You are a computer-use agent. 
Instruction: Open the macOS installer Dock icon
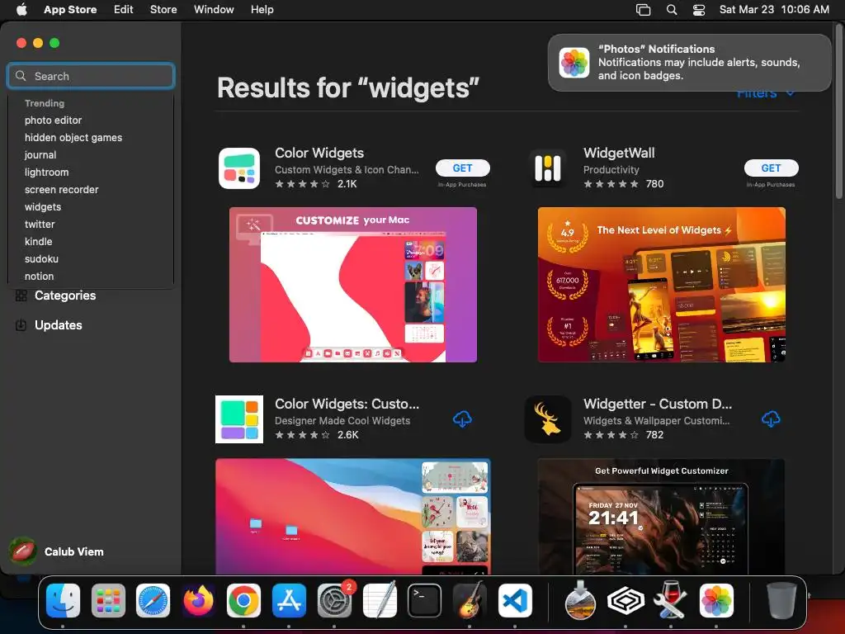click(x=580, y=601)
